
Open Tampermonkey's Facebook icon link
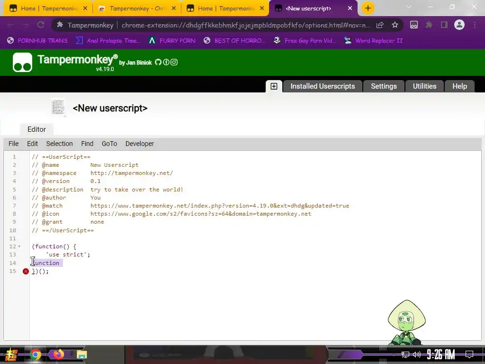tap(166, 62)
